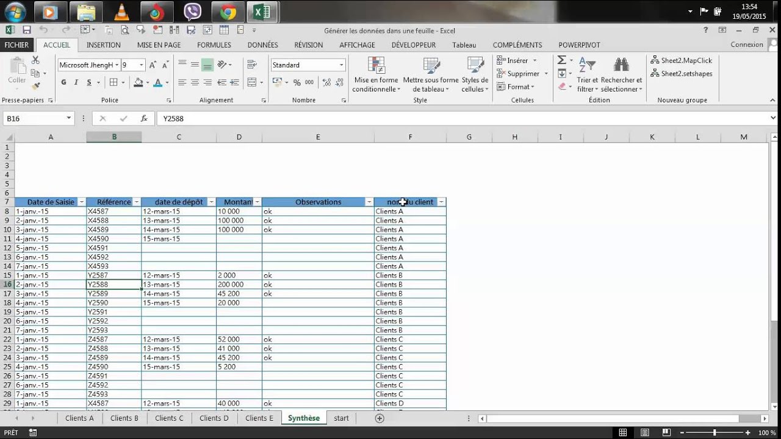The height and width of the screenshot is (439, 781).
Task: Open Styles de cellules gallery
Action: [x=475, y=76]
